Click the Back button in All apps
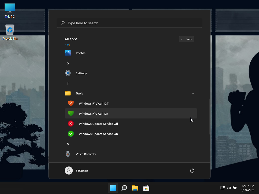The width and height of the screenshot is (259, 194). (186, 39)
